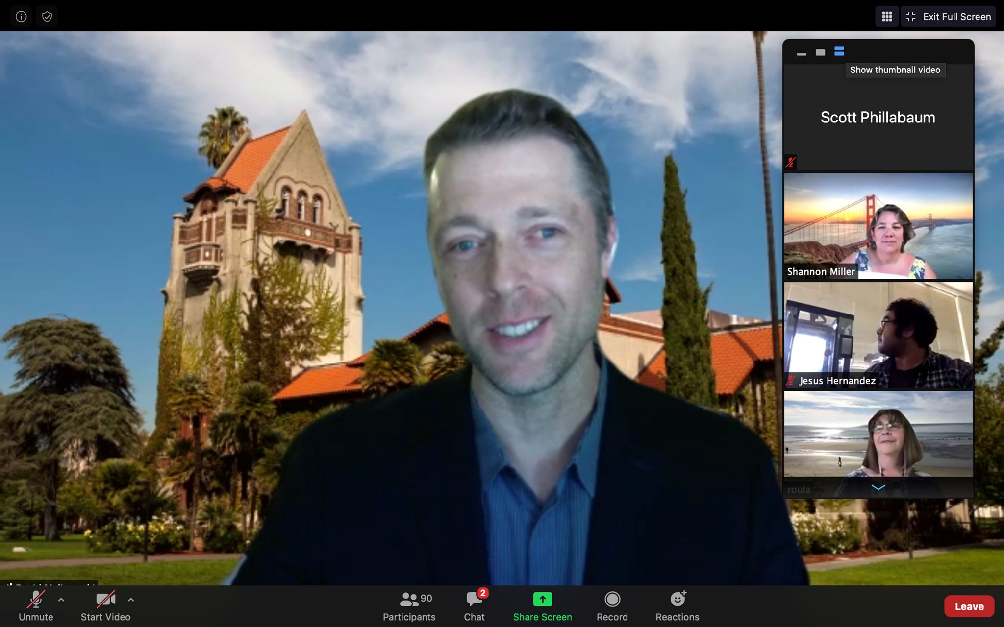Click the Jesus Hernandez name label
This screenshot has width=1004, height=627.
pyautogui.click(x=837, y=381)
